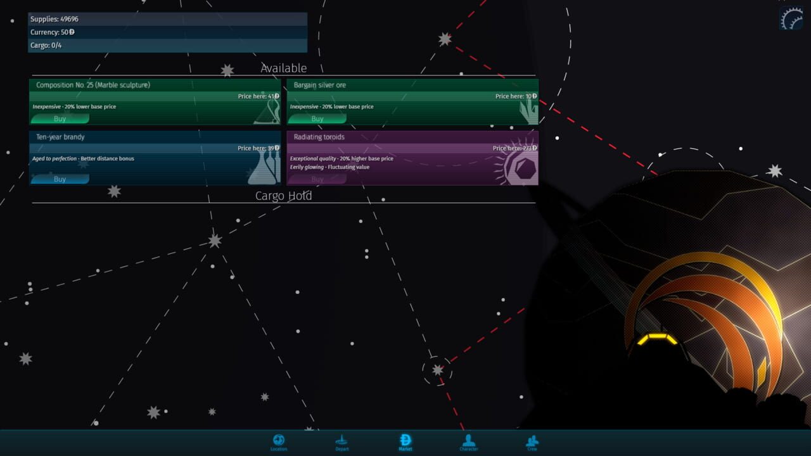Click the Cargo capacity bar
Viewport: 811px width, 456px height.
167,46
